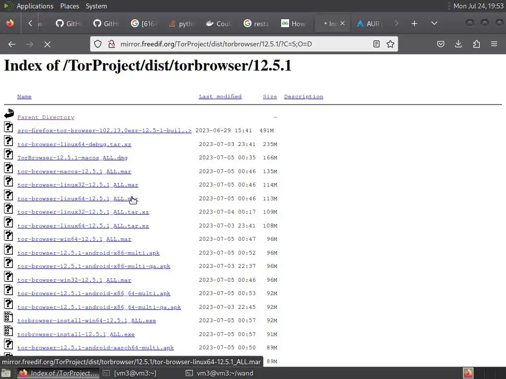Switch to Index of /TorProject taskbar window

pos(58,373)
